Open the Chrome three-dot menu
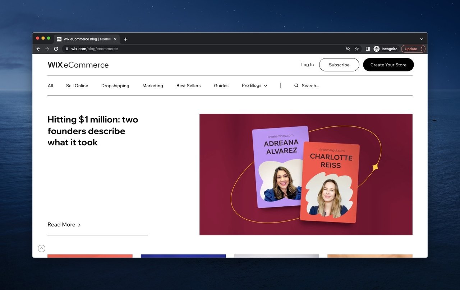Screen dimensions: 460x290 click(422, 49)
